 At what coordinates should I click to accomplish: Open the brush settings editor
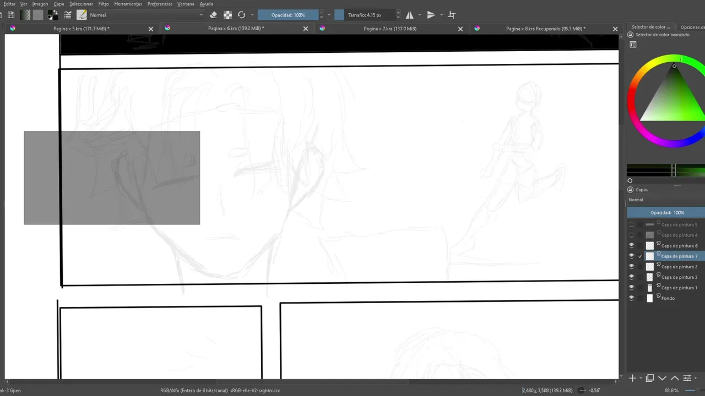click(x=68, y=15)
